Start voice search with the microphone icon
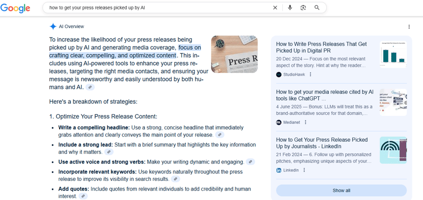423x200 pixels. (290, 8)
